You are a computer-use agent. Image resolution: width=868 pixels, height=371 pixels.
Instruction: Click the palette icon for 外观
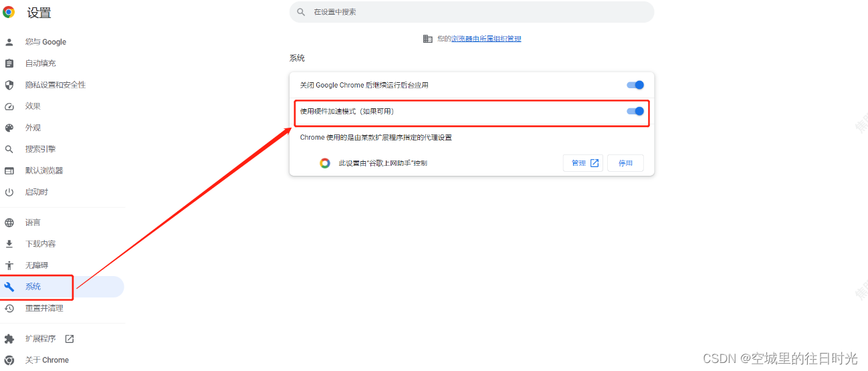pyautogui.click(x=9, y=128)
